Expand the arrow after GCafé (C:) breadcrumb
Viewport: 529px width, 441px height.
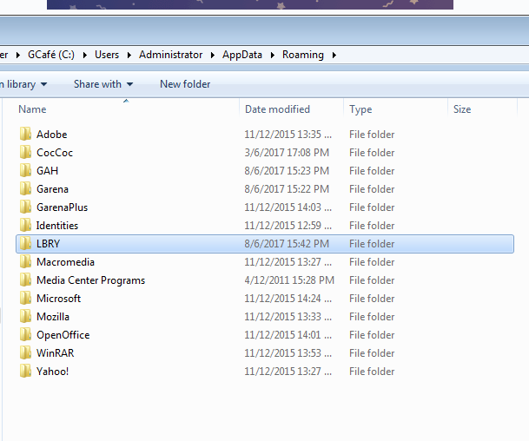pyautogui.click(x=85, y=55)
